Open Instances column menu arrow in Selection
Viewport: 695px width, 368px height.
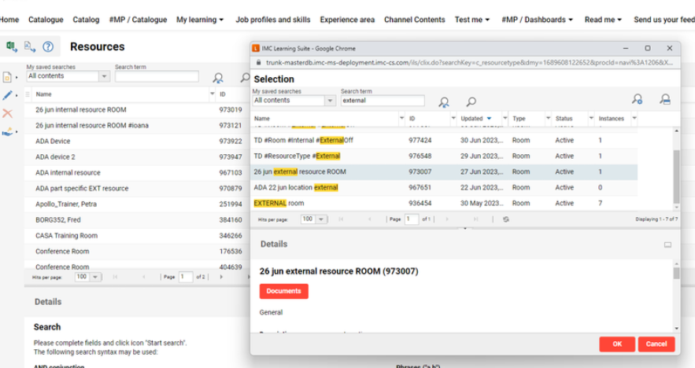point(634,118)
